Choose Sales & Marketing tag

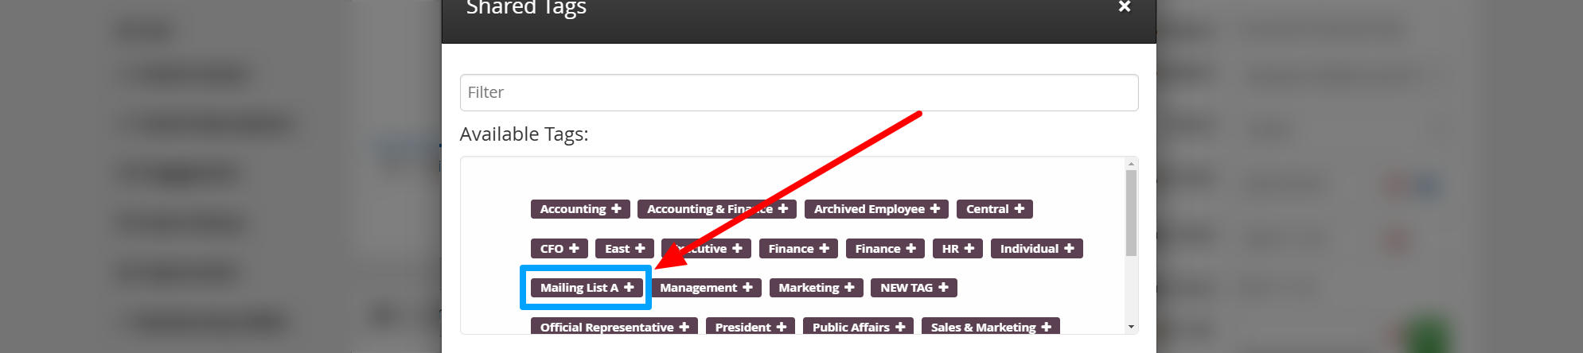coord(990,327)
